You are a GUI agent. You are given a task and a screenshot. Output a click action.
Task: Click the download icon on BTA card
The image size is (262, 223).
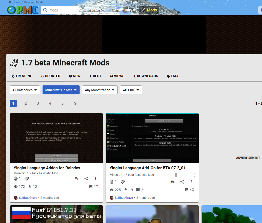tap(126, 190)
